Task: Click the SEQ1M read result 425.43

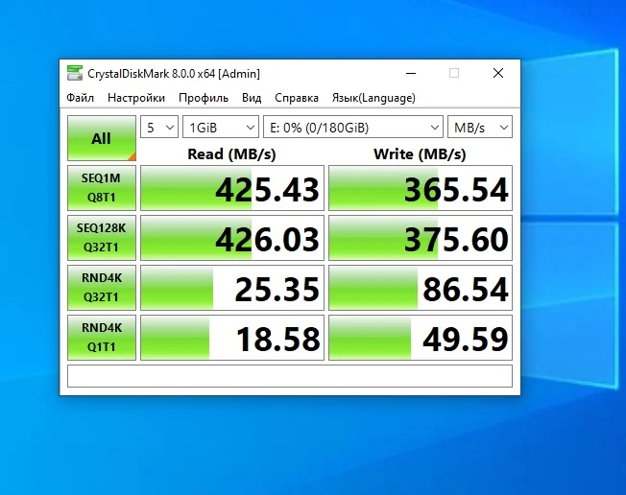Action: click(232, 188)
